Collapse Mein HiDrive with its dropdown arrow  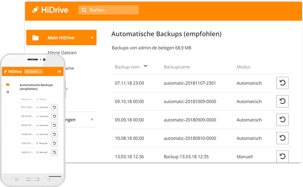[x=92, y=38]
